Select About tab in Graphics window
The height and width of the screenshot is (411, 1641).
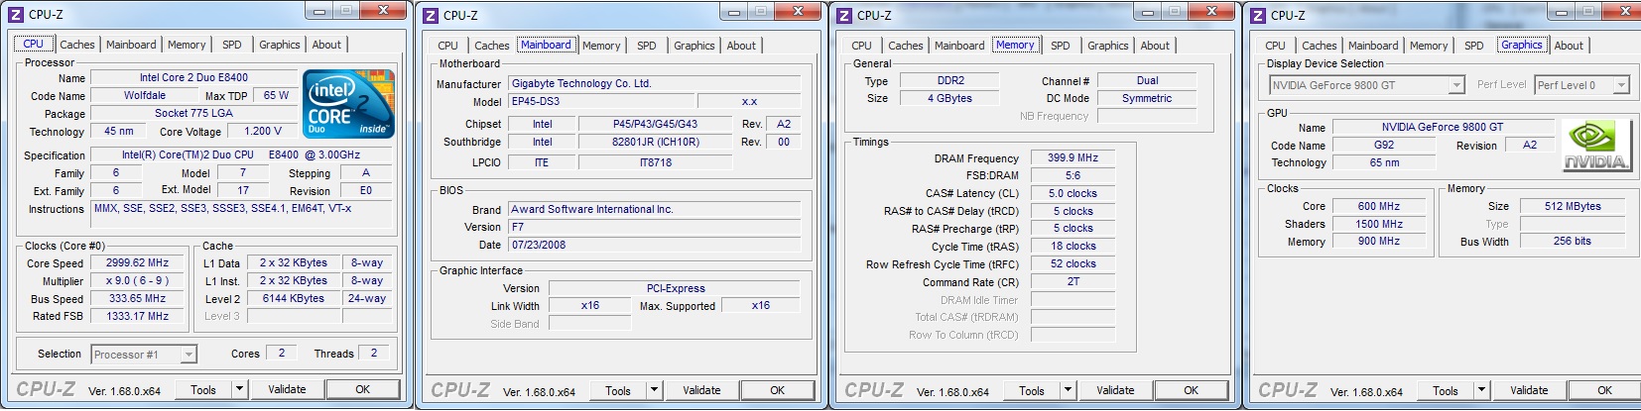[x=1569, y=46]
